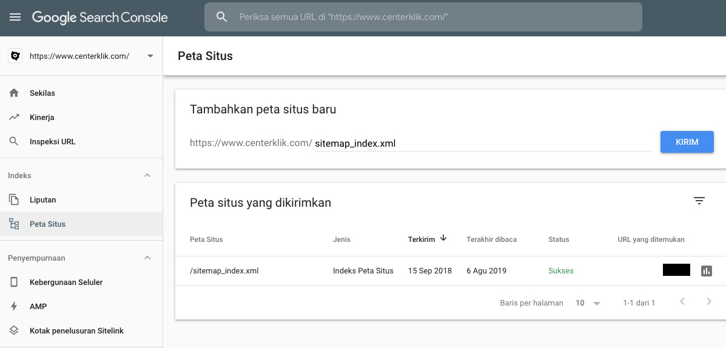Open coverage chart icon for sitemap_index.xml

(x=706, y=271)
